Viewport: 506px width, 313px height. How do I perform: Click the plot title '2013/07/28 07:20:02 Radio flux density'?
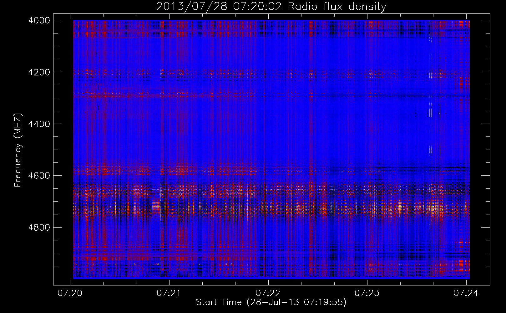pos(271,7)
